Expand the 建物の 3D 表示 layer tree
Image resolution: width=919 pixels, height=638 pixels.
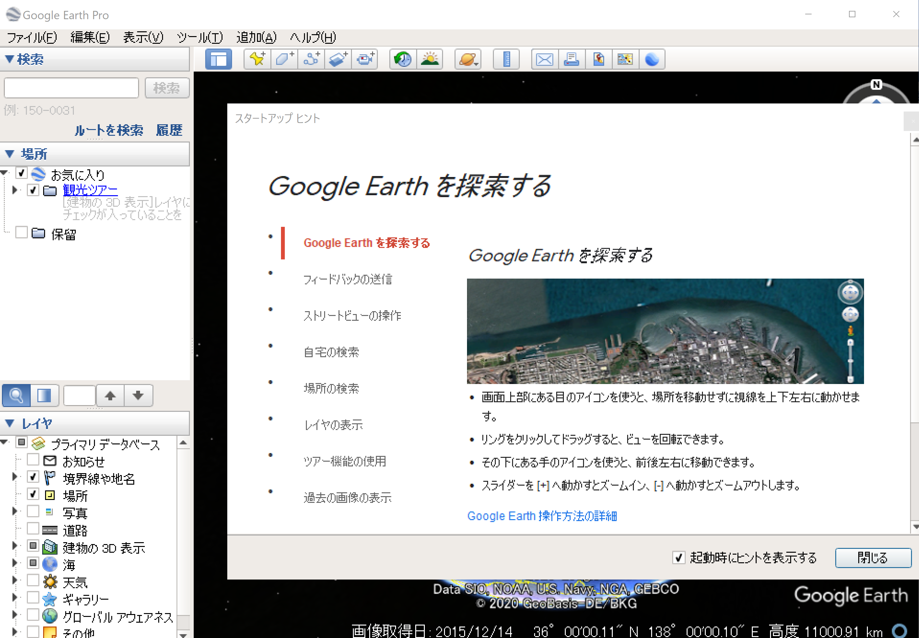[15, 546]
